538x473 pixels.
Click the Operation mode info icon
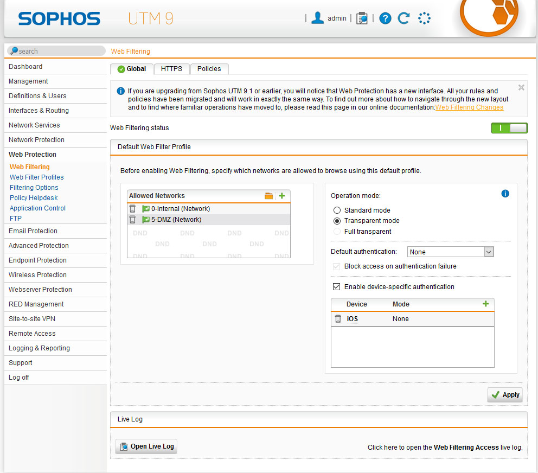[x=505, y=194]
